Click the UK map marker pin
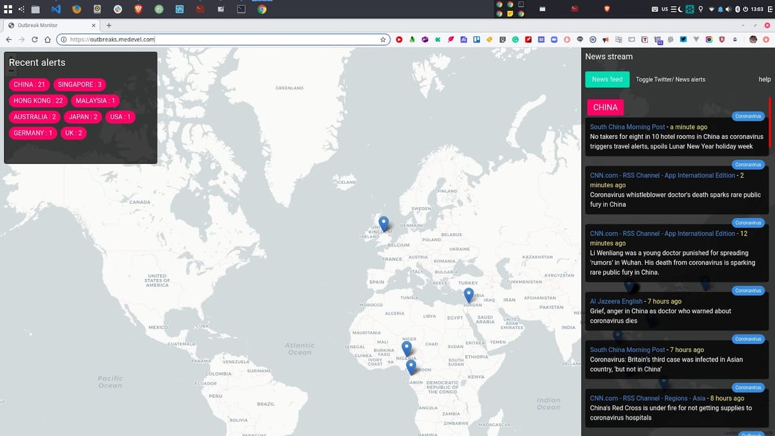775x436 pixels. 384,224
